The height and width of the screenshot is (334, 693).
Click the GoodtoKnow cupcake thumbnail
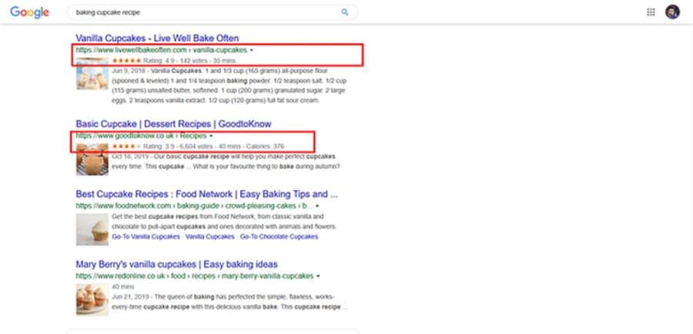click(92, 159)
